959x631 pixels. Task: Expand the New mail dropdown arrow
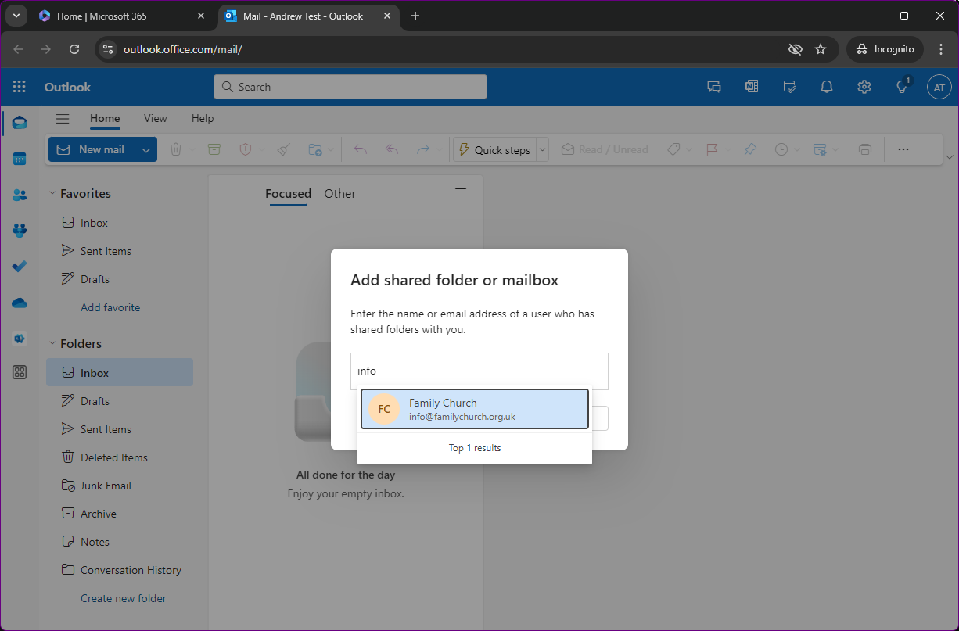pos(146,149)
